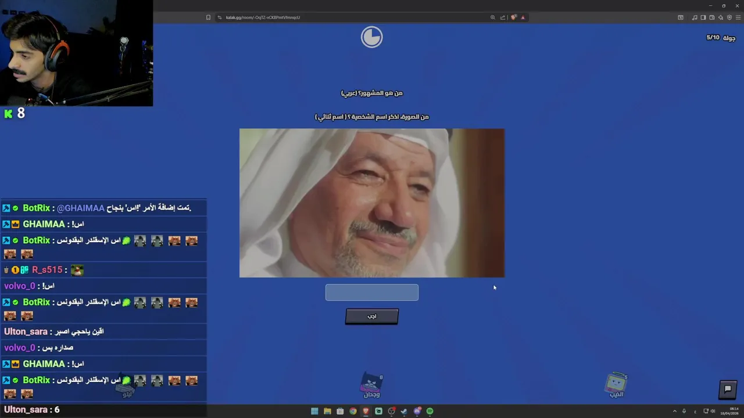
Task: Click the browser address bar URL
Action: click(x=263, y=17)
